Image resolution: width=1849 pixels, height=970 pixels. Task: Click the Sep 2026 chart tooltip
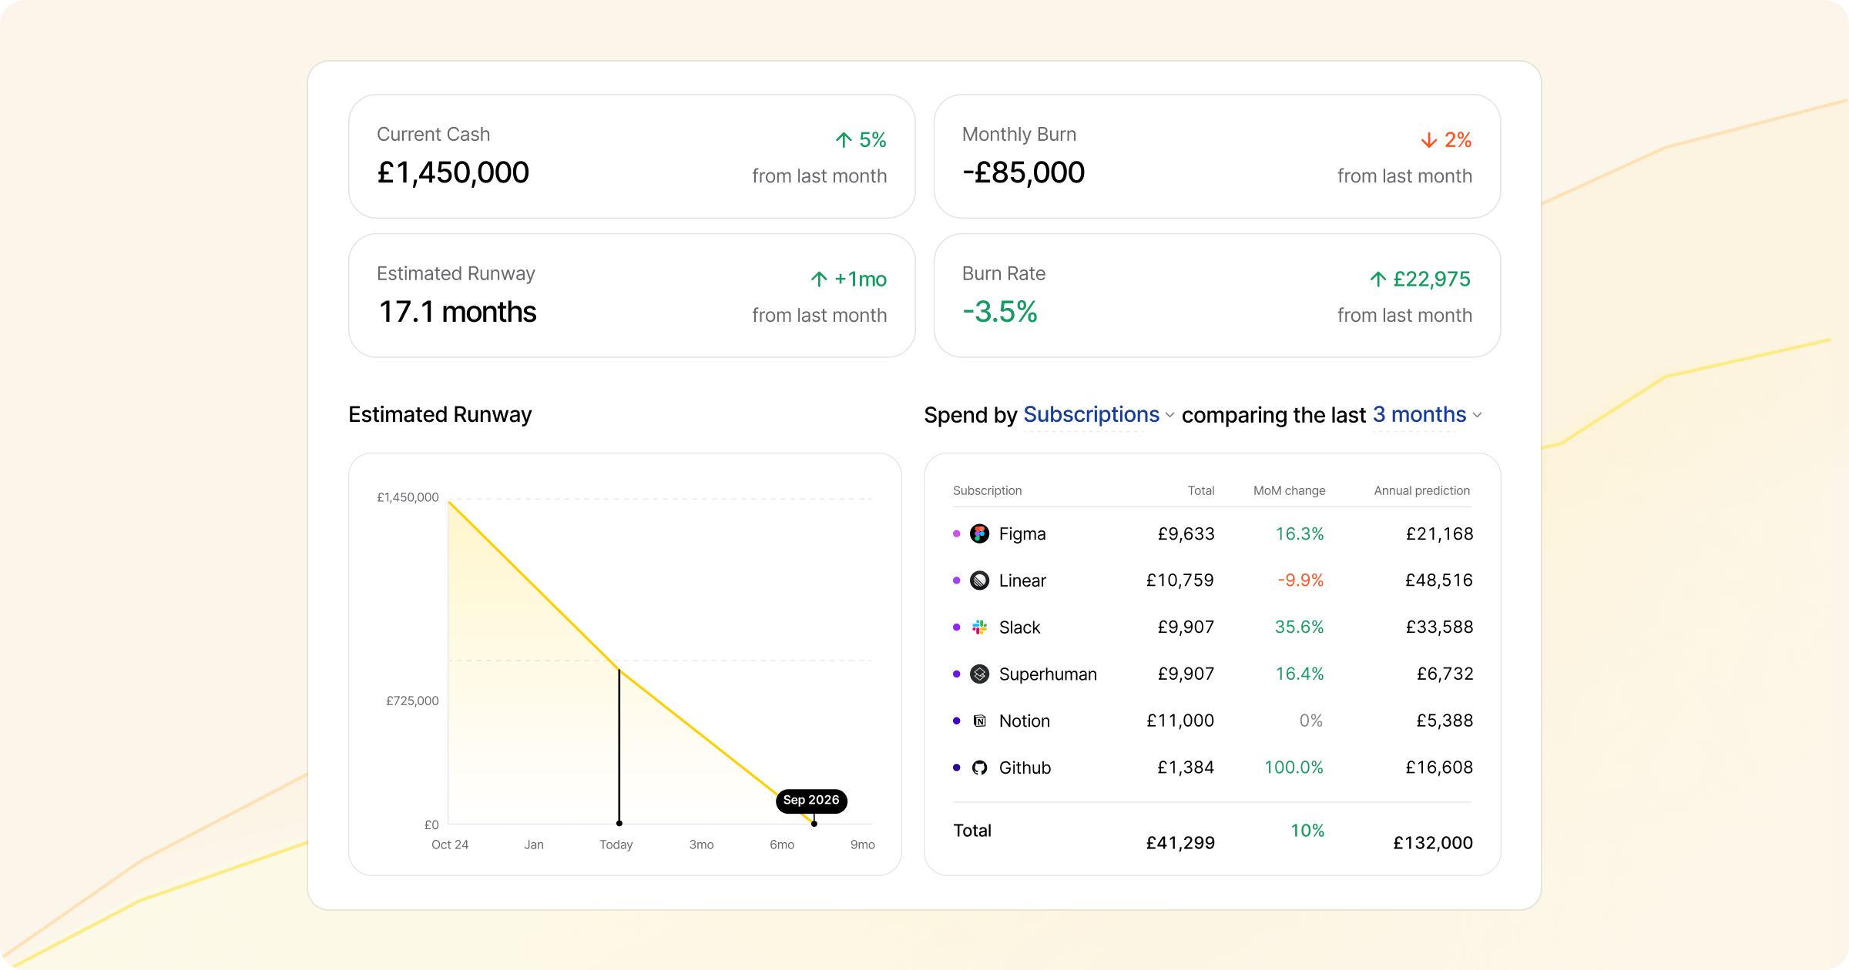point(810,801)
